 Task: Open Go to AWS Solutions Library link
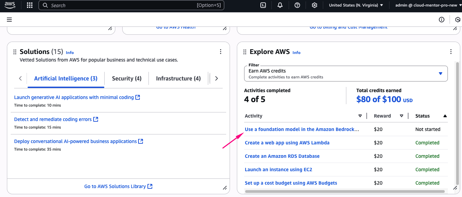[118, 186]
